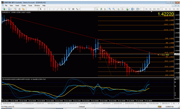Click the Zoom Out magnifier icon
Screen dimensions: 181x109
point(114,9)
